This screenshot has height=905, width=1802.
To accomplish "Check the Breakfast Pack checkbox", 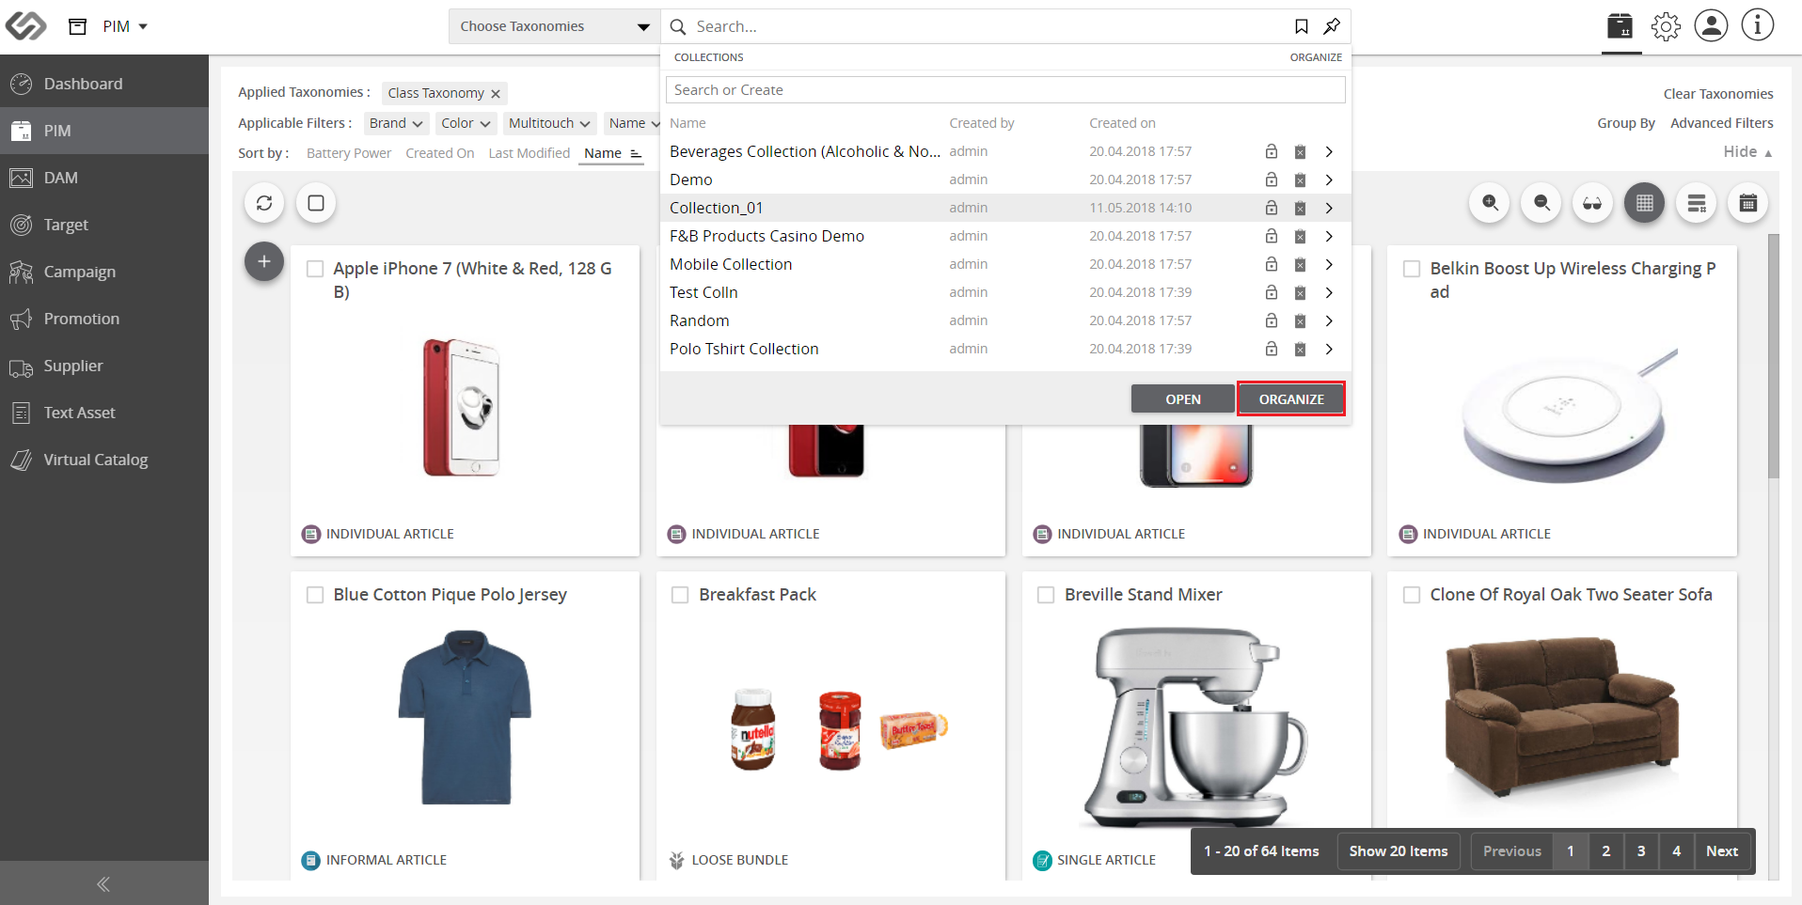I will (680, 595).
